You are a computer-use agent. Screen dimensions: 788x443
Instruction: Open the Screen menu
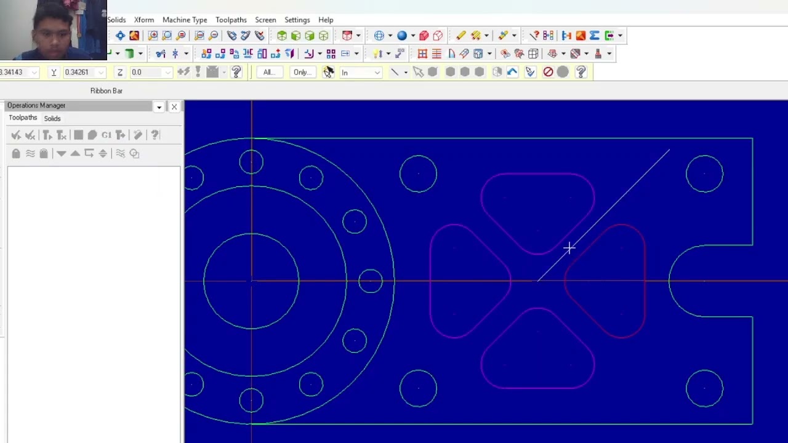(265, 20)
